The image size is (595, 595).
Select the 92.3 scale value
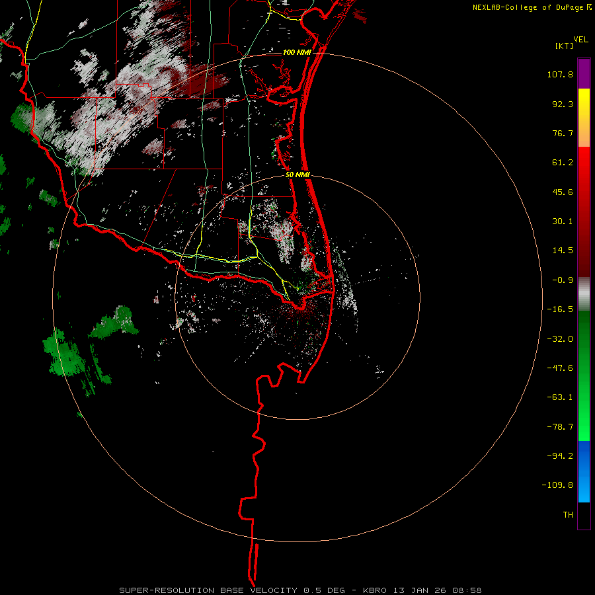click(563, 104)
